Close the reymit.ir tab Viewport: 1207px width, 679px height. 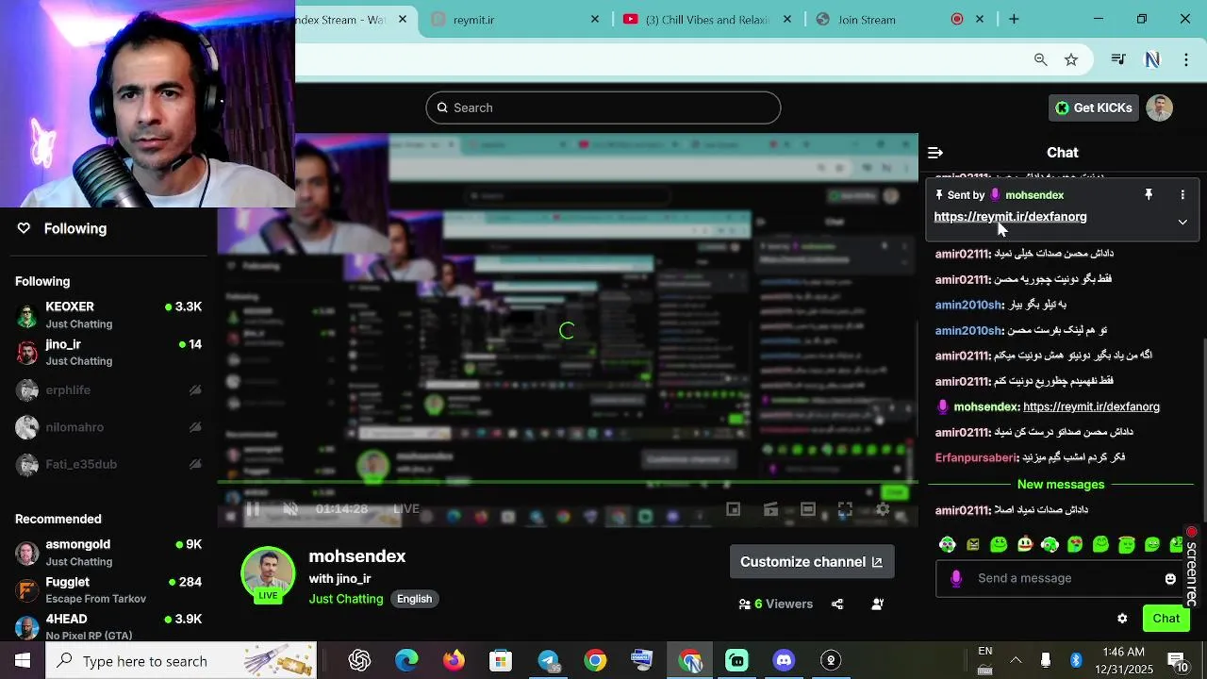coord(595,19)
